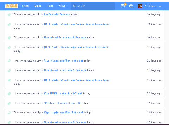Open the Explore menu item
Viewport: 169px width, 127px height.
[38, 6]
